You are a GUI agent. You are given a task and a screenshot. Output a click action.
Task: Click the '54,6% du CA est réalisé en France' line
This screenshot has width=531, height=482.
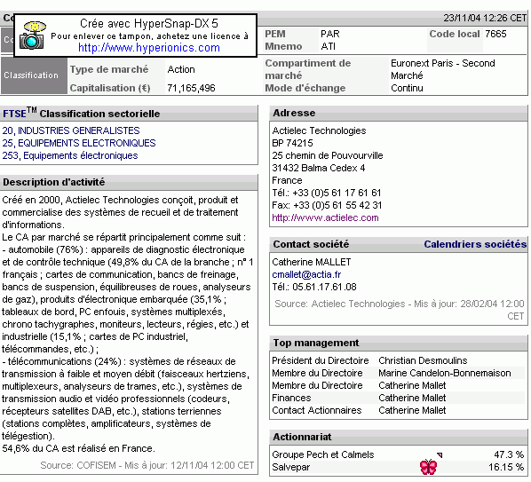[x=78, y=448]
